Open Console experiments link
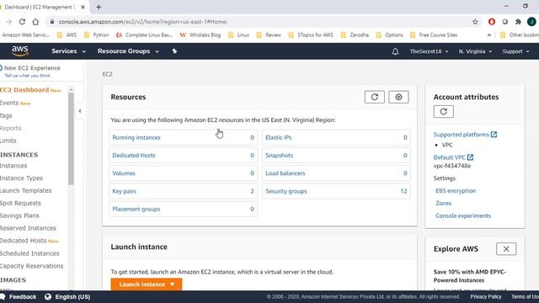539x303 pixels. click(463, 215)
